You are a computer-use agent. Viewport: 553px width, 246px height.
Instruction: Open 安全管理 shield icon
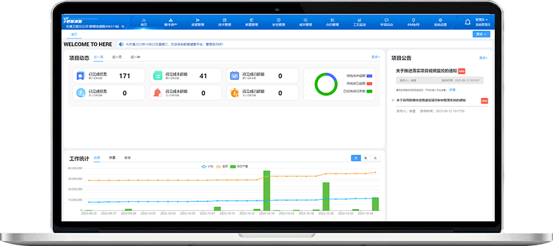pos(279,20)
